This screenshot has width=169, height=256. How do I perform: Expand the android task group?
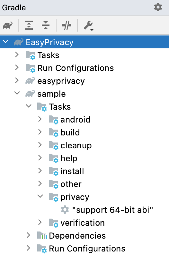[40, 119]
